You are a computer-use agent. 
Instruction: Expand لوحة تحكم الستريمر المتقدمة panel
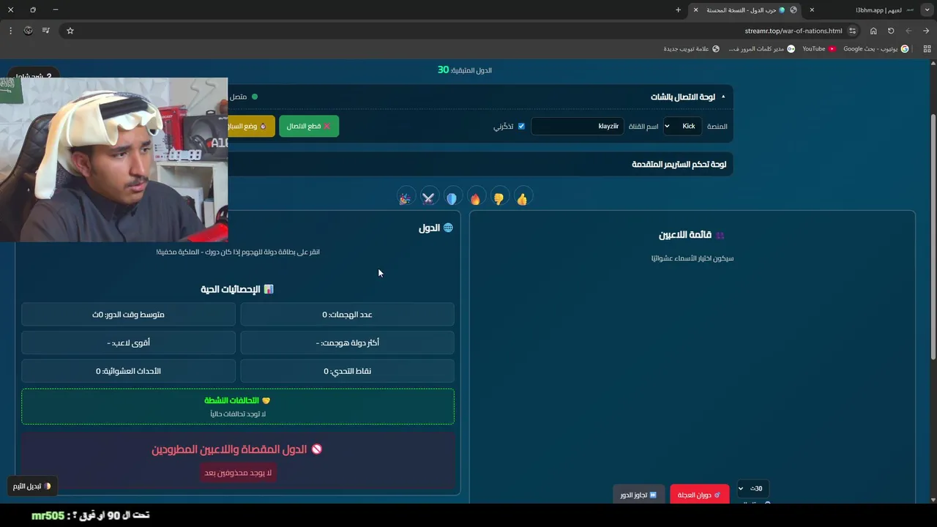[679, 164]
